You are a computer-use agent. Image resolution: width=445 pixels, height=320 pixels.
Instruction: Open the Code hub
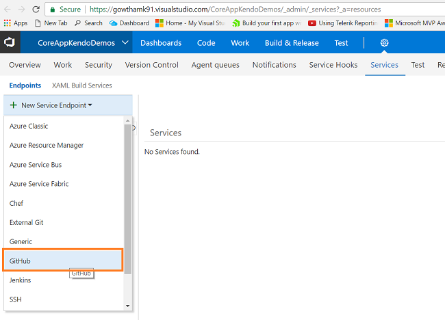(x=206, y=43)
